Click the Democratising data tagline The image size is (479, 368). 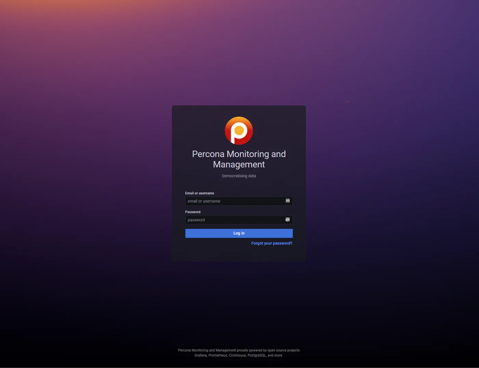pyautogui.click(x=239, y=176)
